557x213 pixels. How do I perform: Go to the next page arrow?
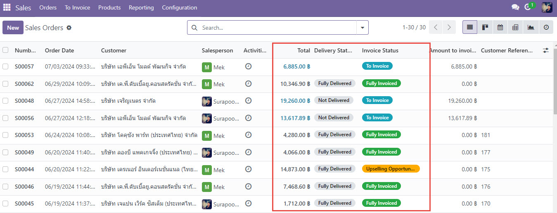coord(449,28)
